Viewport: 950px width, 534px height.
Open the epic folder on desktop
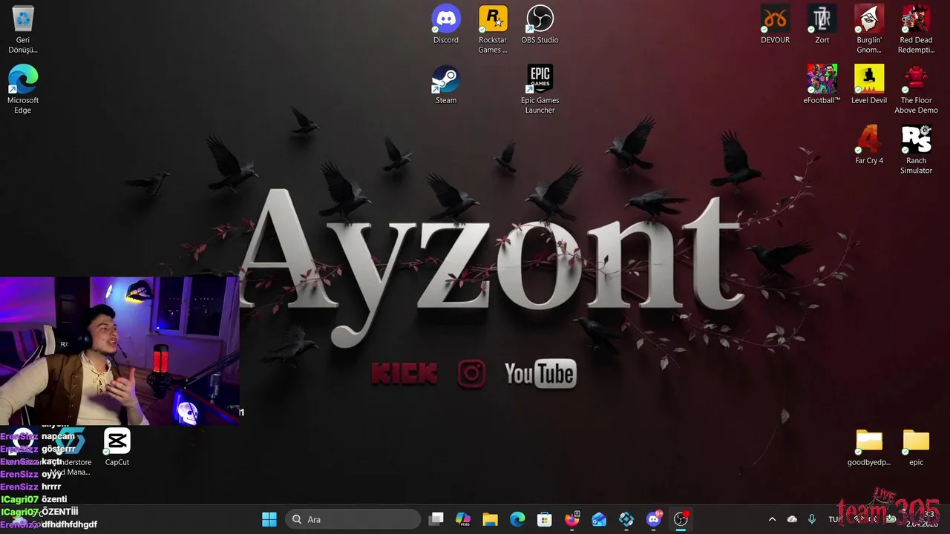pos(916,447)
